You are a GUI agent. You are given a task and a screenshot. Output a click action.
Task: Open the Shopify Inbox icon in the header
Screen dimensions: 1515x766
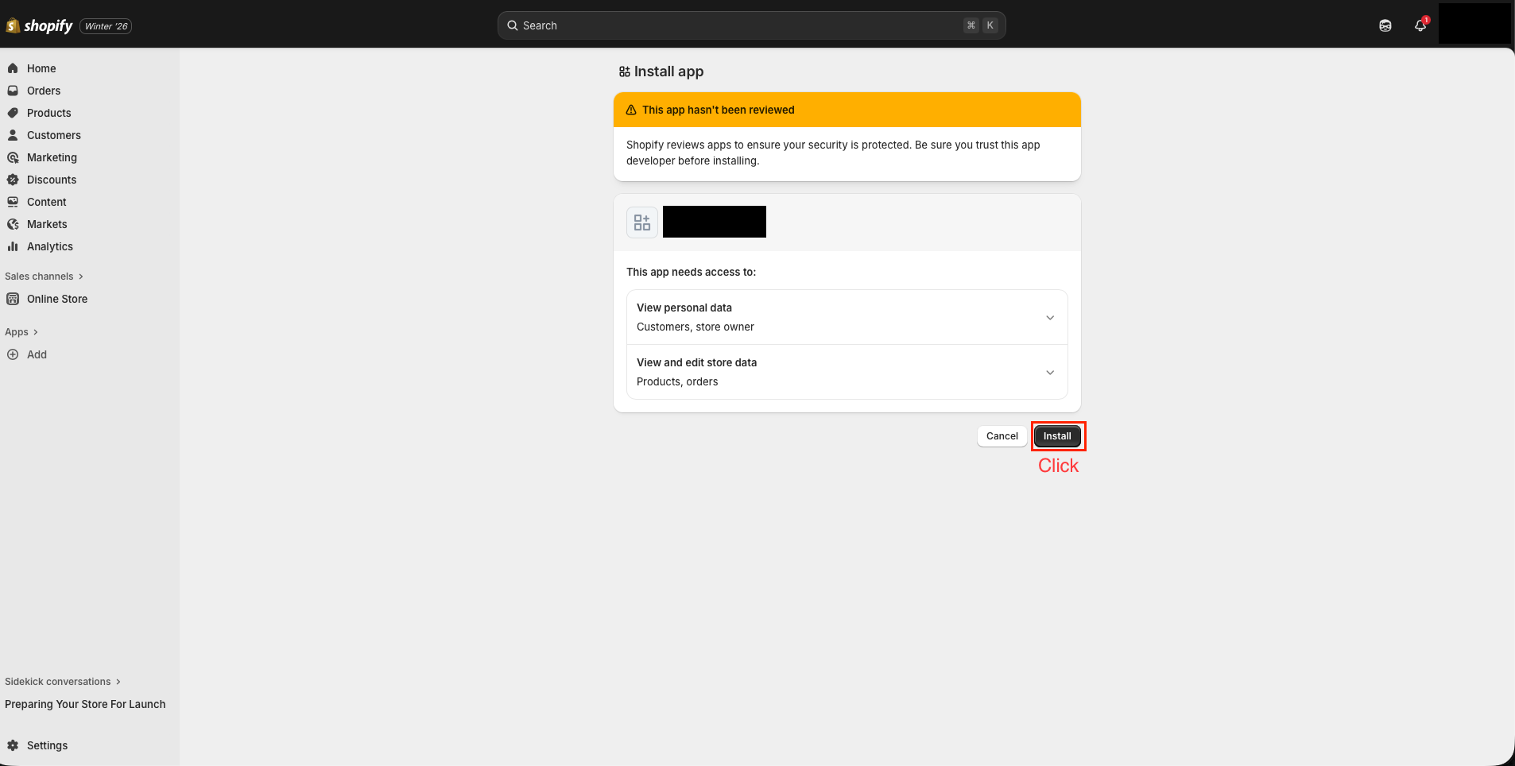click(1385, 25)
